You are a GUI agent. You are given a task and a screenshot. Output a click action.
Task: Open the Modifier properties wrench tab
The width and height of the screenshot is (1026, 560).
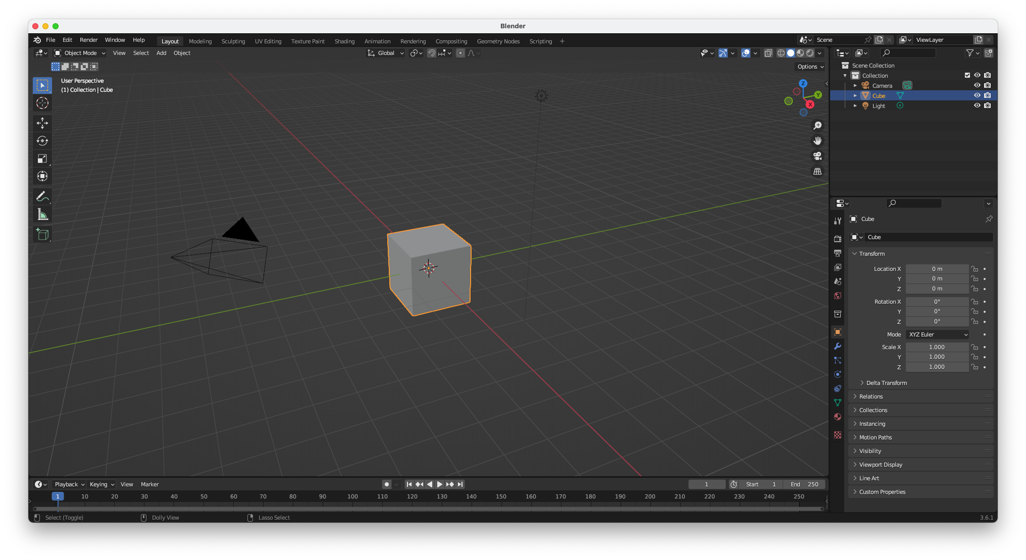(x=838, y=346)
